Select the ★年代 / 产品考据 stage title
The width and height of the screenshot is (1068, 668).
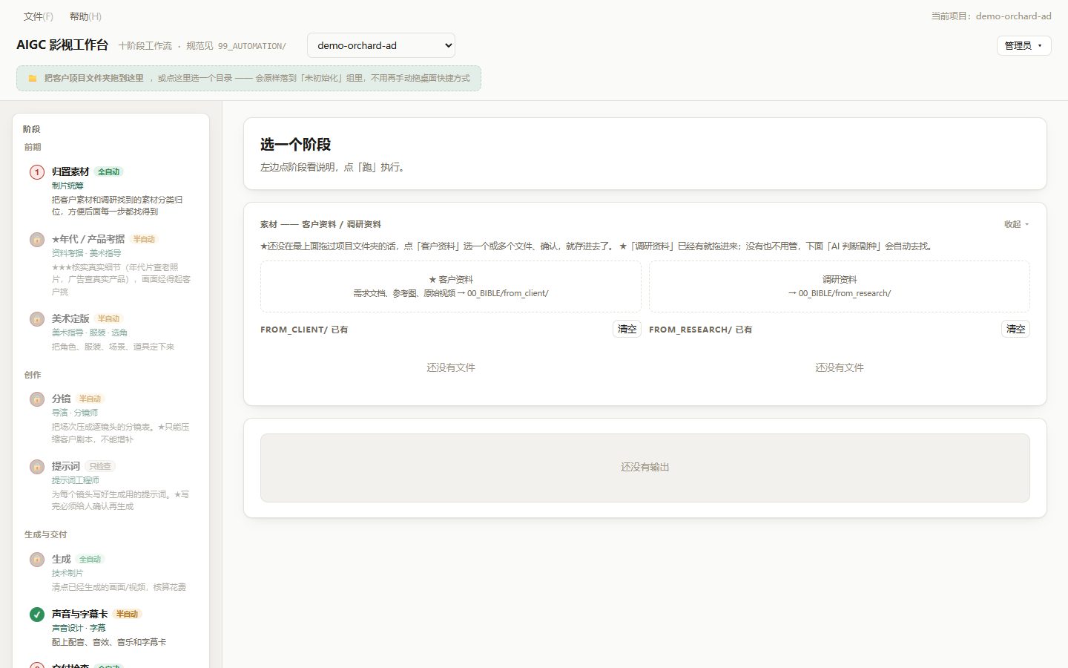click(88, 239)
